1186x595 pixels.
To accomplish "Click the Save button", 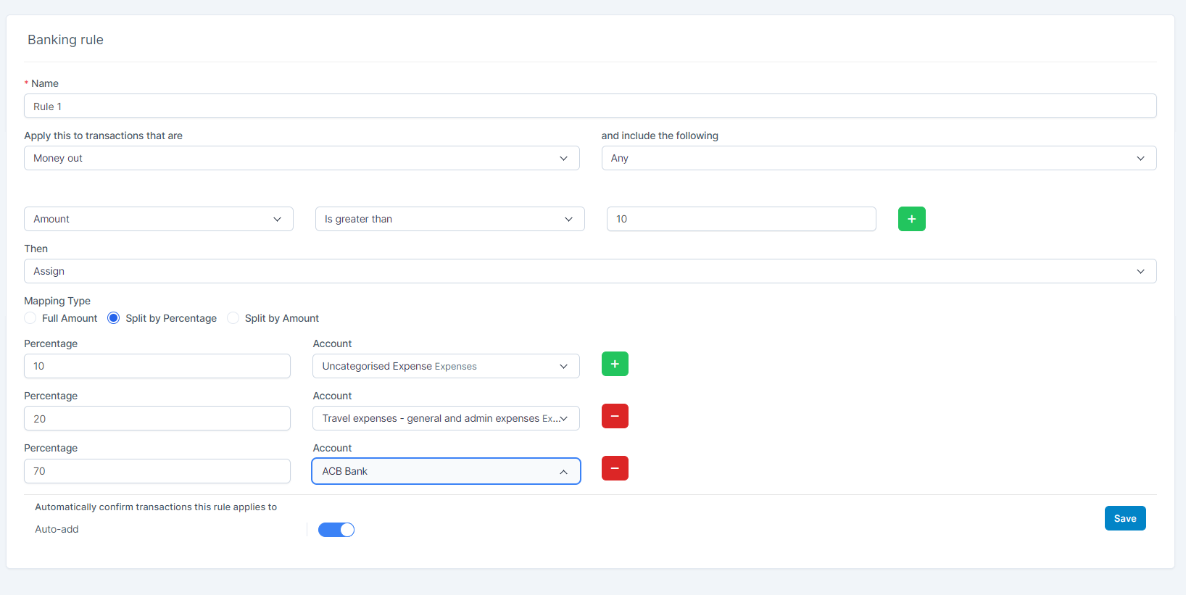I will [1124, 518].
